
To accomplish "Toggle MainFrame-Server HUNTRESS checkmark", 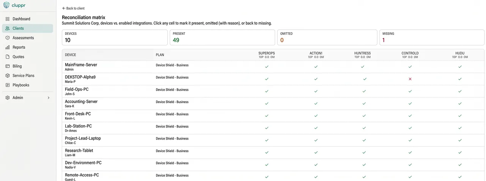I will tap(363, 67).
